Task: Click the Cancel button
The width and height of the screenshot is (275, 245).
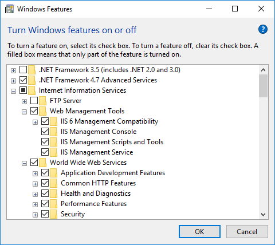Action: point(247,232)
